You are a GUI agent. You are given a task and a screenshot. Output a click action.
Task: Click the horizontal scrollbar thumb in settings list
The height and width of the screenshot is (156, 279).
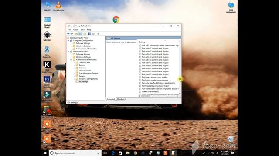tap(146, 96)
